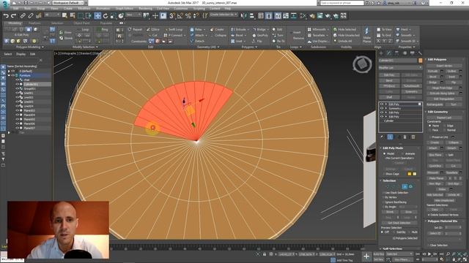Select Plane007 in scene explorer
Screen dimensions: 469x263
(29, 128)
